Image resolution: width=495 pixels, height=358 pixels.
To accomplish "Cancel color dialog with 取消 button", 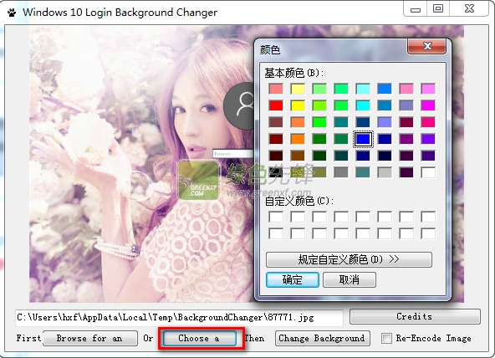I will 350,279.
